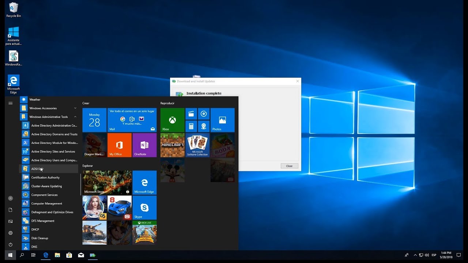The height and width of the screenshot is (263, 468).
Task: Click Close in the Download and Install Updates dialog
Action: 289,166
